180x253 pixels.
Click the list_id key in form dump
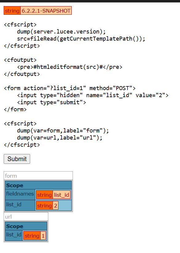point(20,205)
